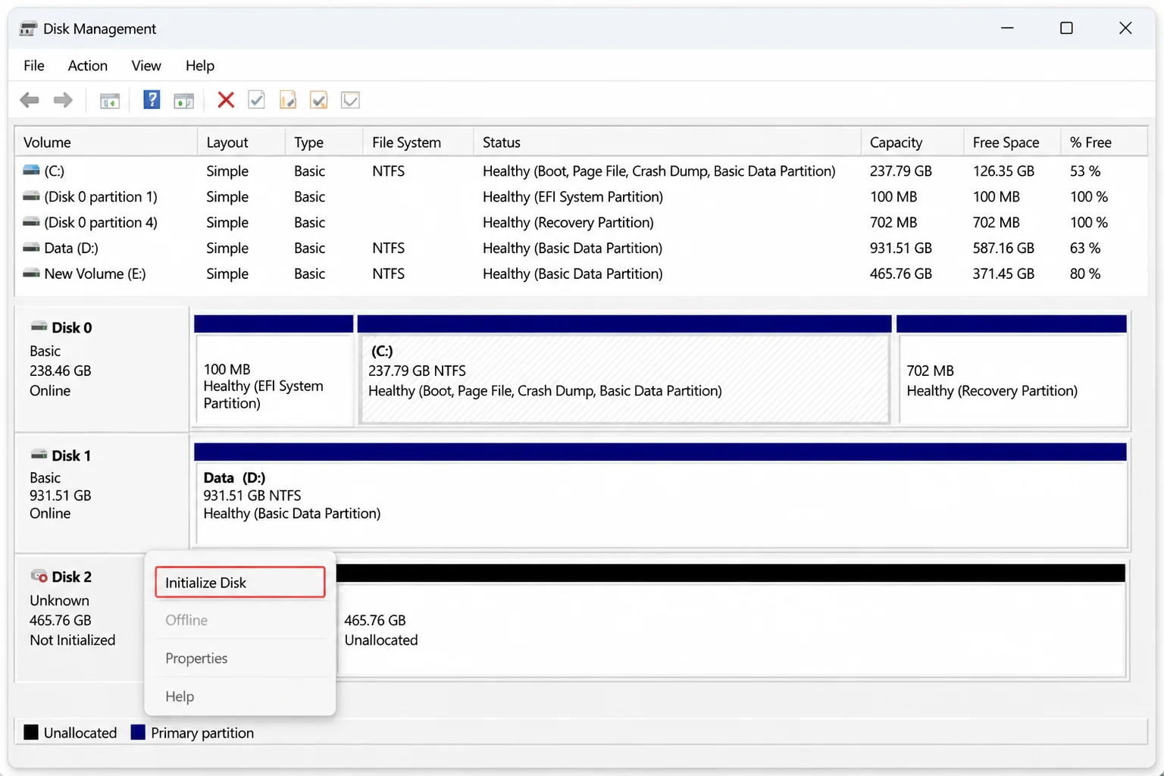
Task: Select the Disk 1 label panel
Action: [102, 493]
